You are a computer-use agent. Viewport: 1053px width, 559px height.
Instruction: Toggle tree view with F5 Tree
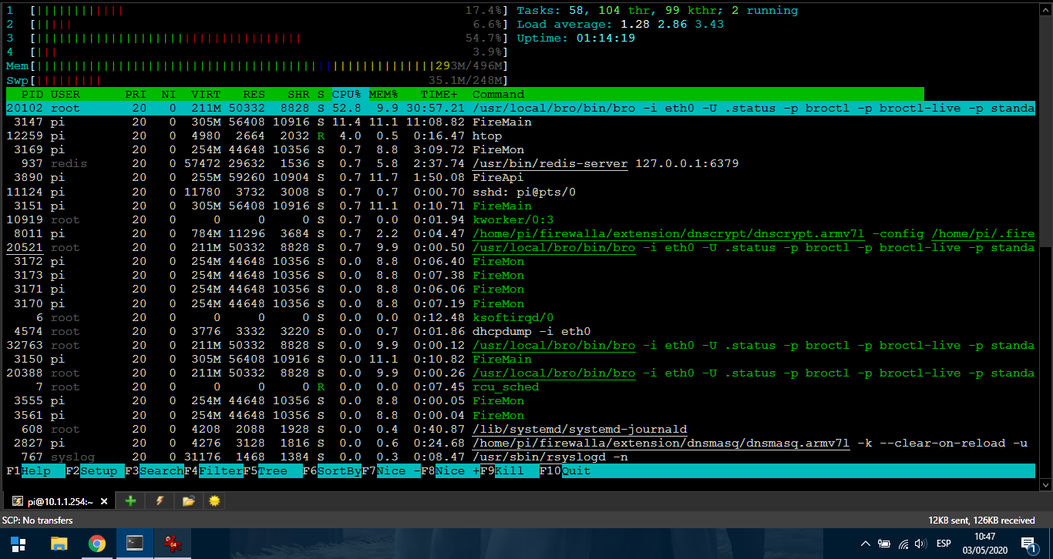tap(272, 470)
